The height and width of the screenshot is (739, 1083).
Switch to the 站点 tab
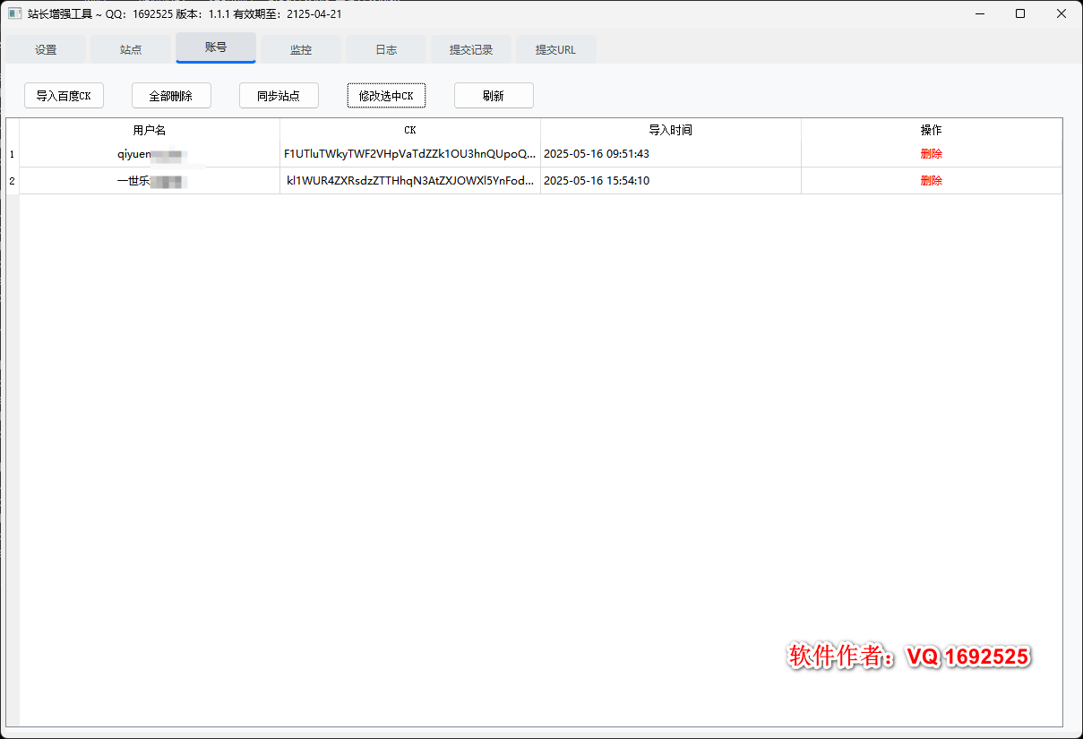(x=131, y=50)
